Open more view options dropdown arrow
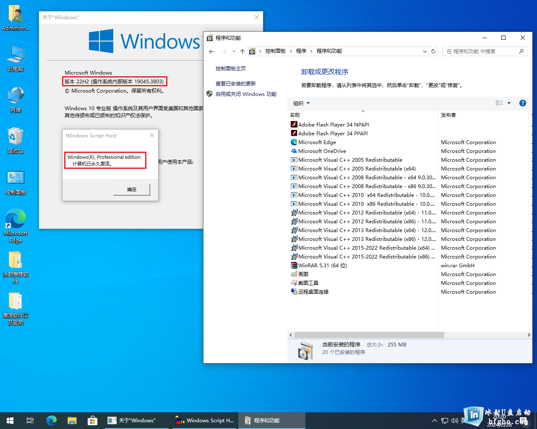The image size is (537, 429). pyautogui.click(x=509, y=103)
